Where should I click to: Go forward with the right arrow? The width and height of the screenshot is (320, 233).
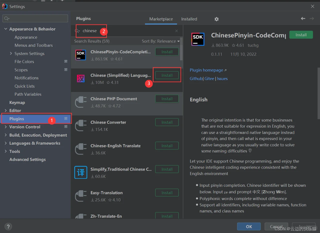[312, 18]
